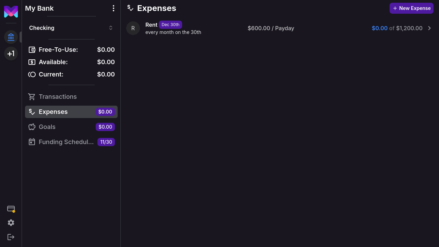Viewport: 439px width, 247px height.
Task: Click the $0.00 of $1,200.00 amount
Action: 397,28
